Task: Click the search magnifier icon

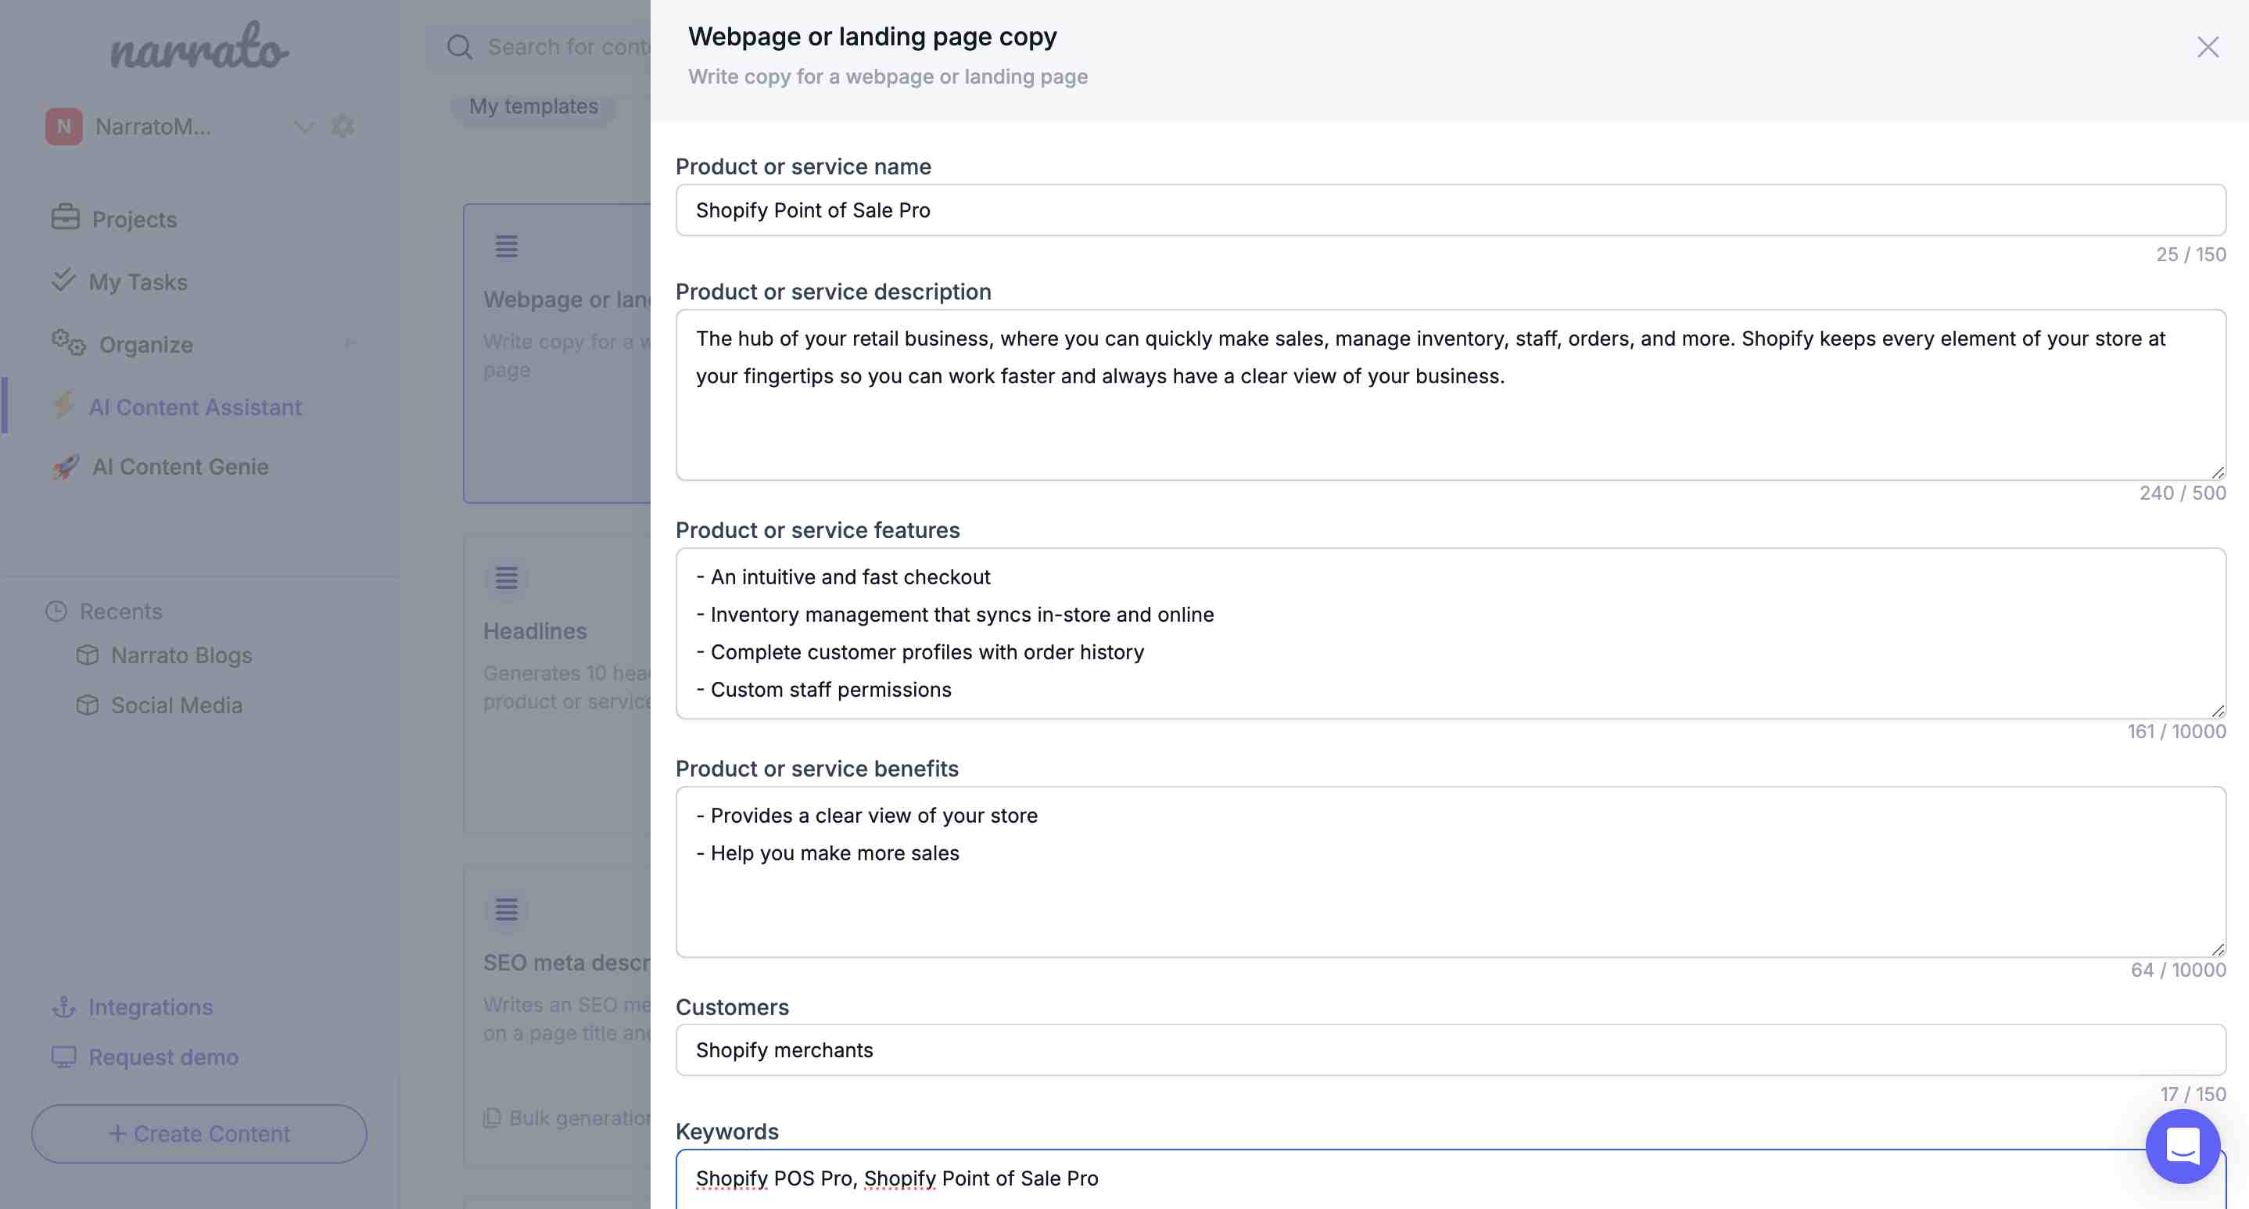Action: pyautogui.click(x=459, y=47)
